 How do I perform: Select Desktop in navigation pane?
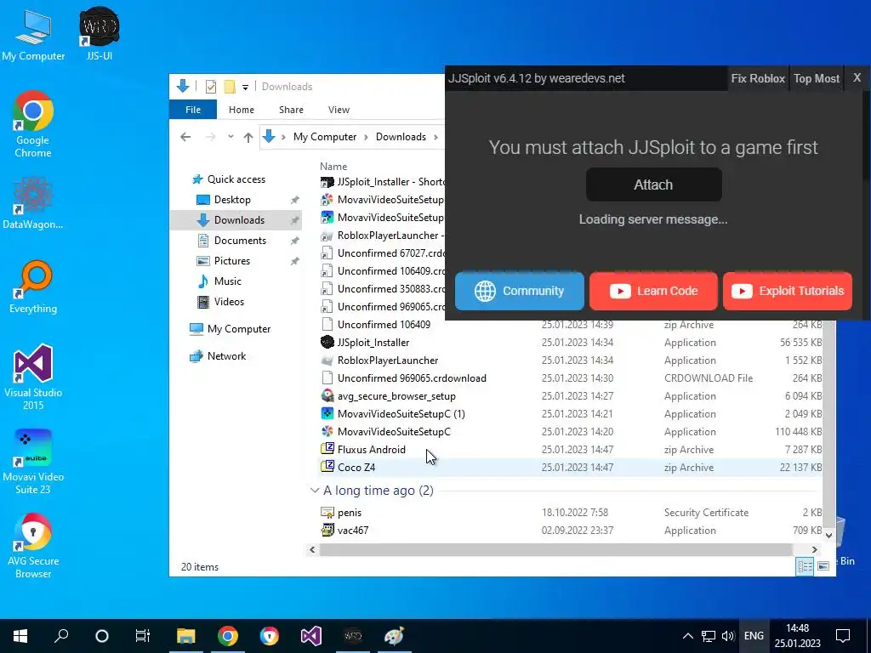[x=232, y=199]
